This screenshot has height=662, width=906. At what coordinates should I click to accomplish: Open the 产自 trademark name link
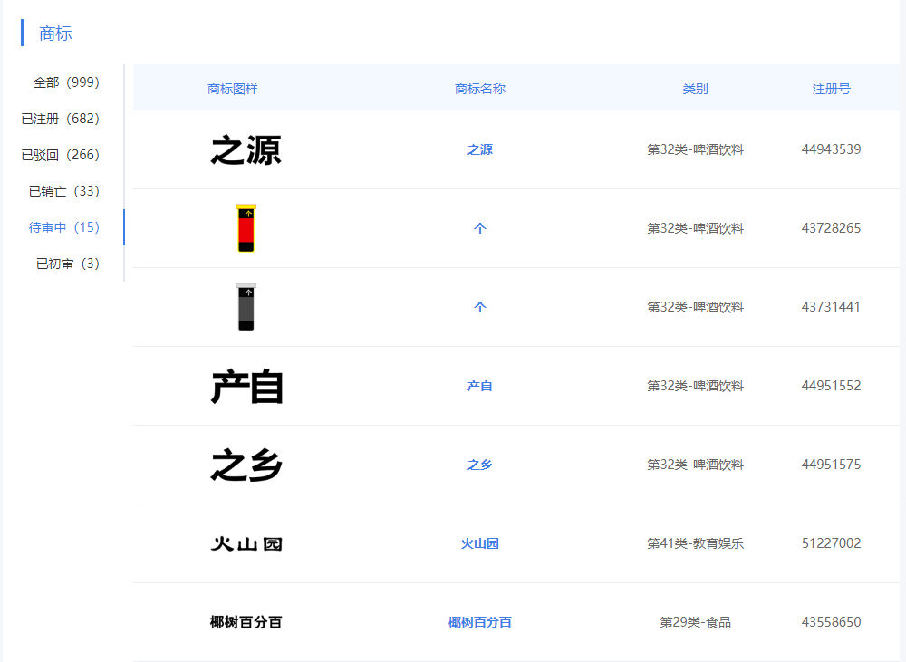479,386
